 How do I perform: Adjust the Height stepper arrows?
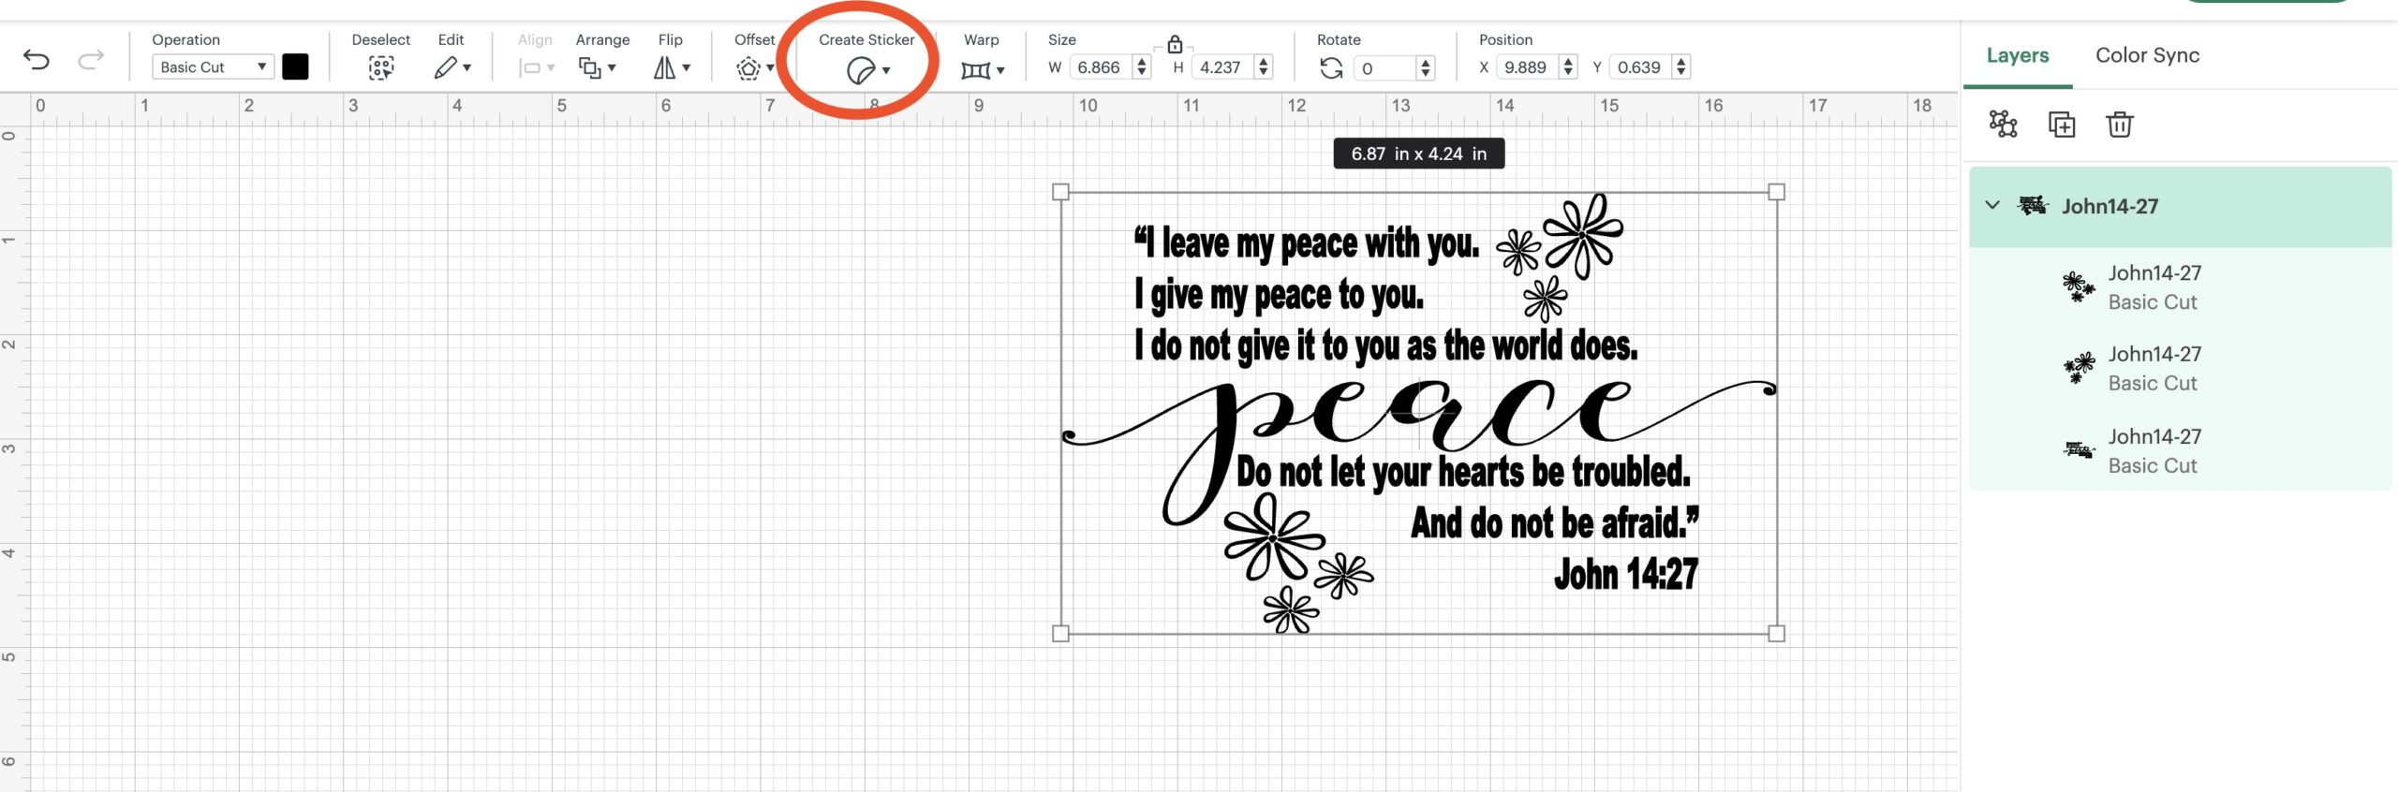coord(1264,67)
